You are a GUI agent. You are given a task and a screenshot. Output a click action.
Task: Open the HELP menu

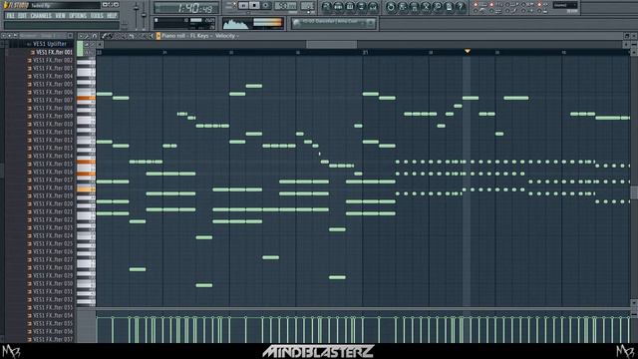112,16
